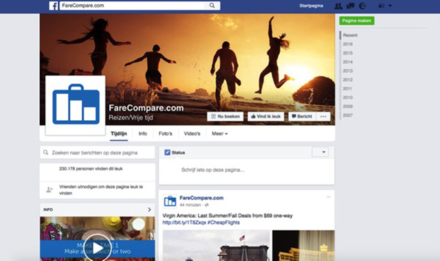Expand the INFO section chevron
This screenshot has width=440, height=261.
pos(149,209)
